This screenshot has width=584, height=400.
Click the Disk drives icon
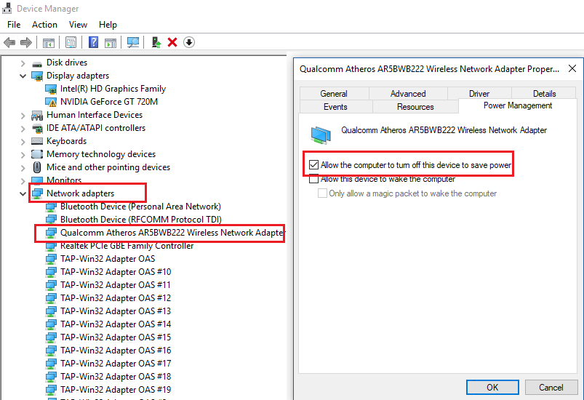click(37, 63)
